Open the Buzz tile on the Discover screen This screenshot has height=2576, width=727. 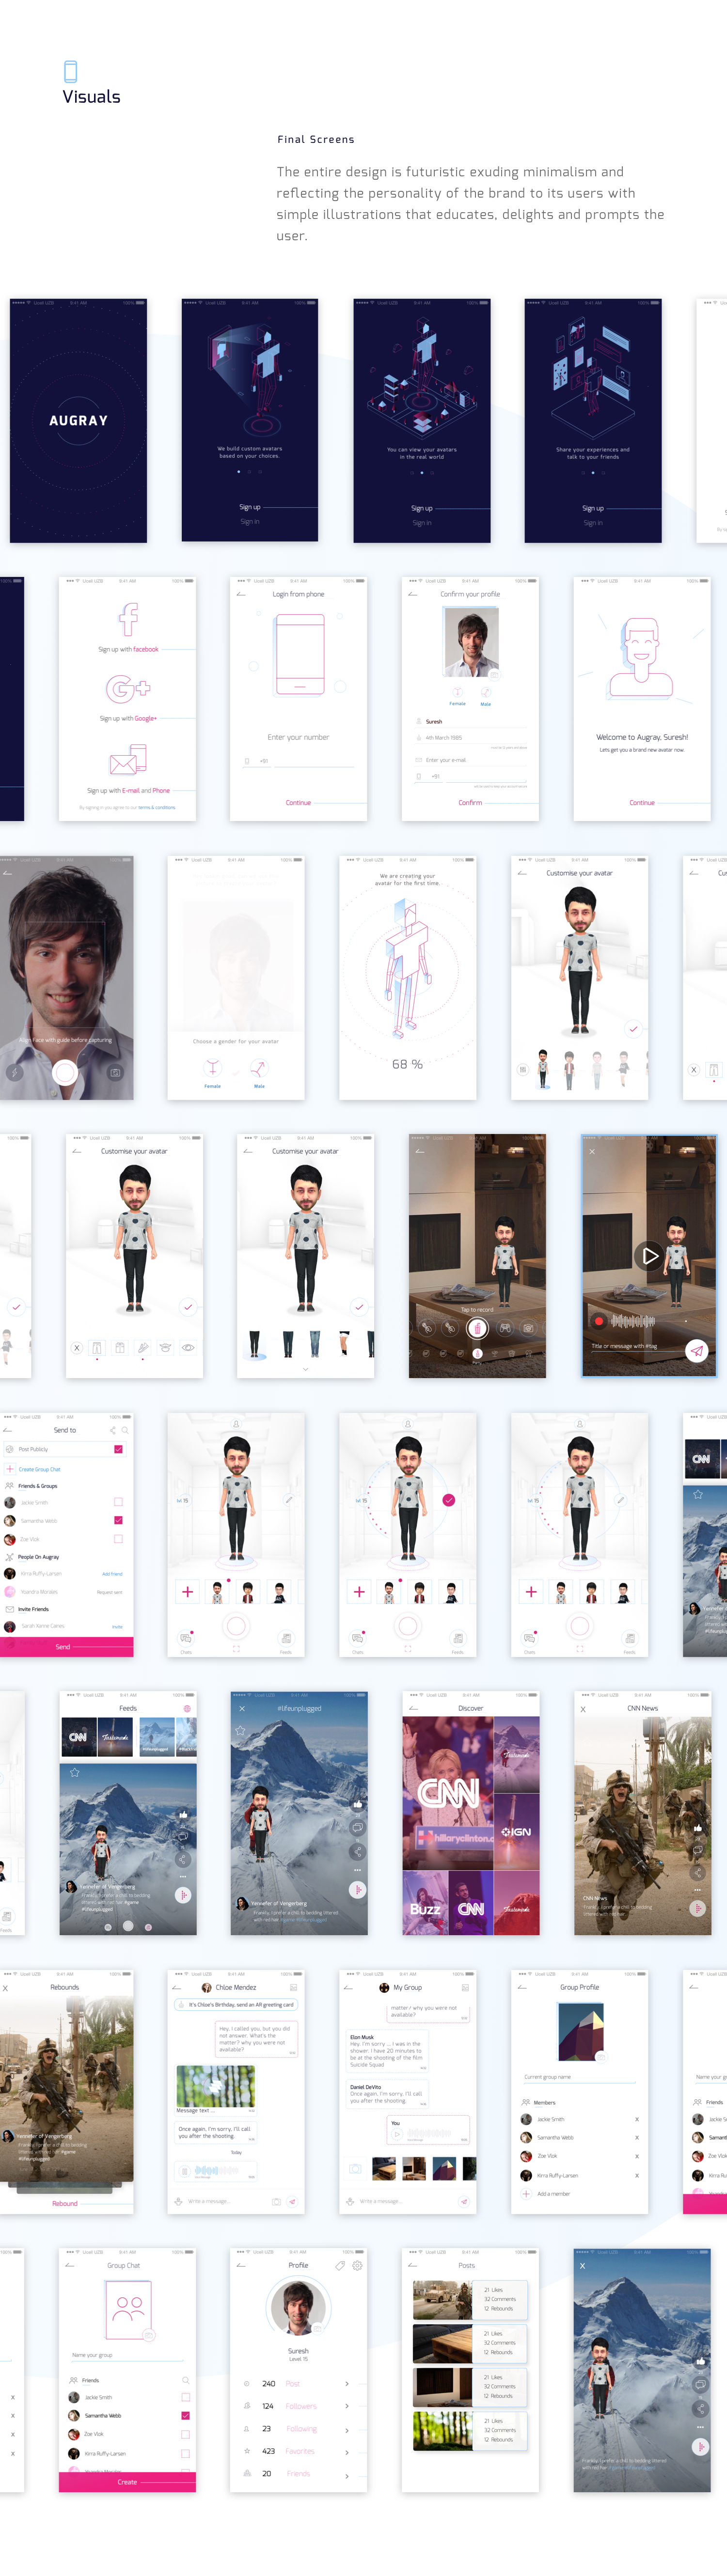click(x=425, y=1903)
